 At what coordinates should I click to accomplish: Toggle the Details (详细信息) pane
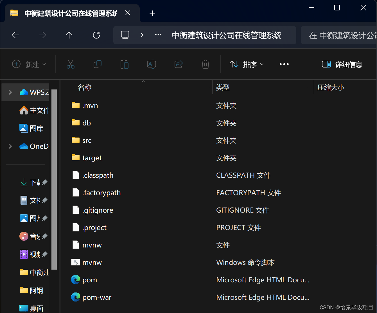pos(342,64)
